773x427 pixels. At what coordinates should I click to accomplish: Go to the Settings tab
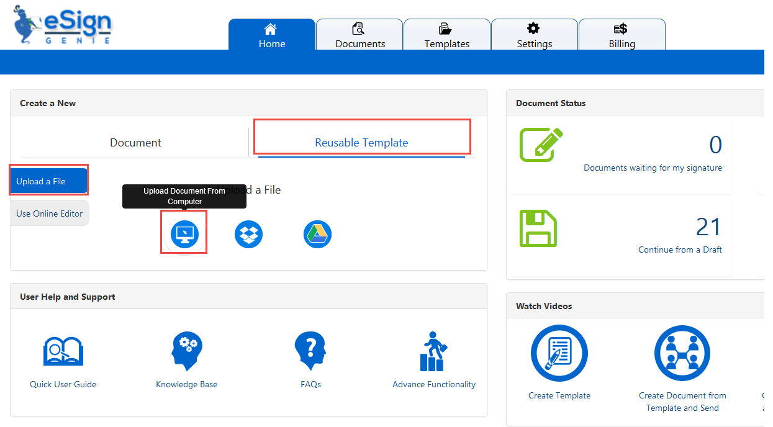pyautogui.click(x=535, y=35)
